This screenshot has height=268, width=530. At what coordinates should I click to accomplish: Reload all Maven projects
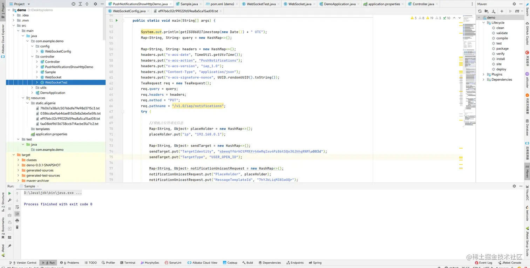click(x=480, y=11)
